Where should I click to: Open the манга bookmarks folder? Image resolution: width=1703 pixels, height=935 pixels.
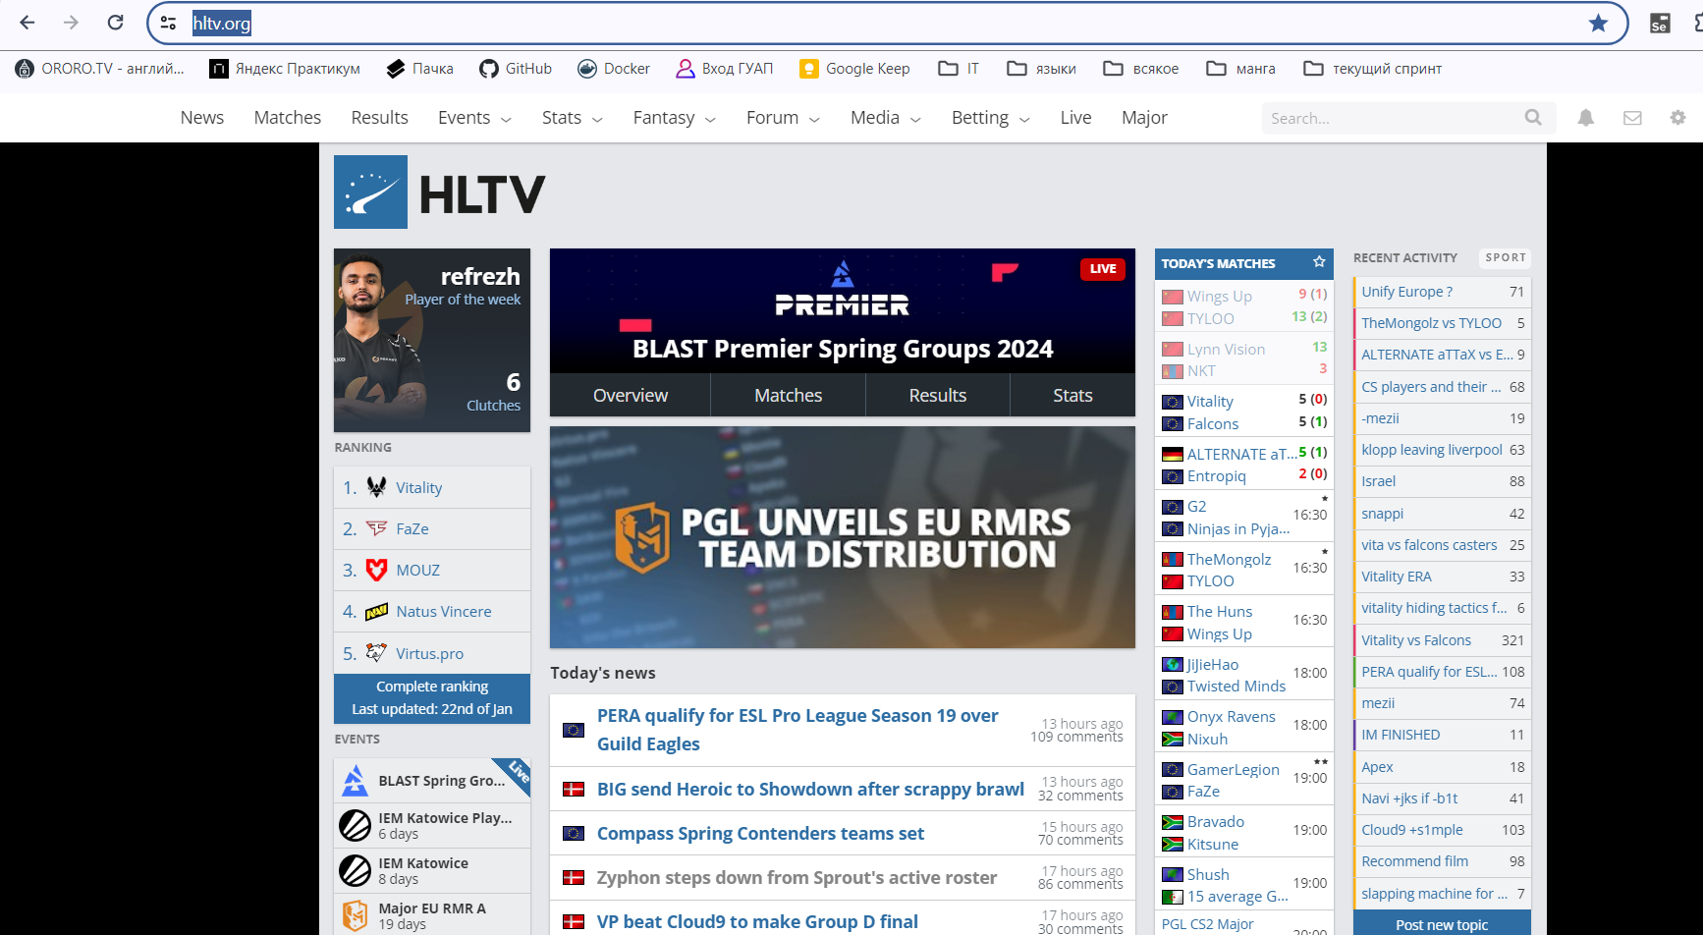click(x=1240, y=69)
